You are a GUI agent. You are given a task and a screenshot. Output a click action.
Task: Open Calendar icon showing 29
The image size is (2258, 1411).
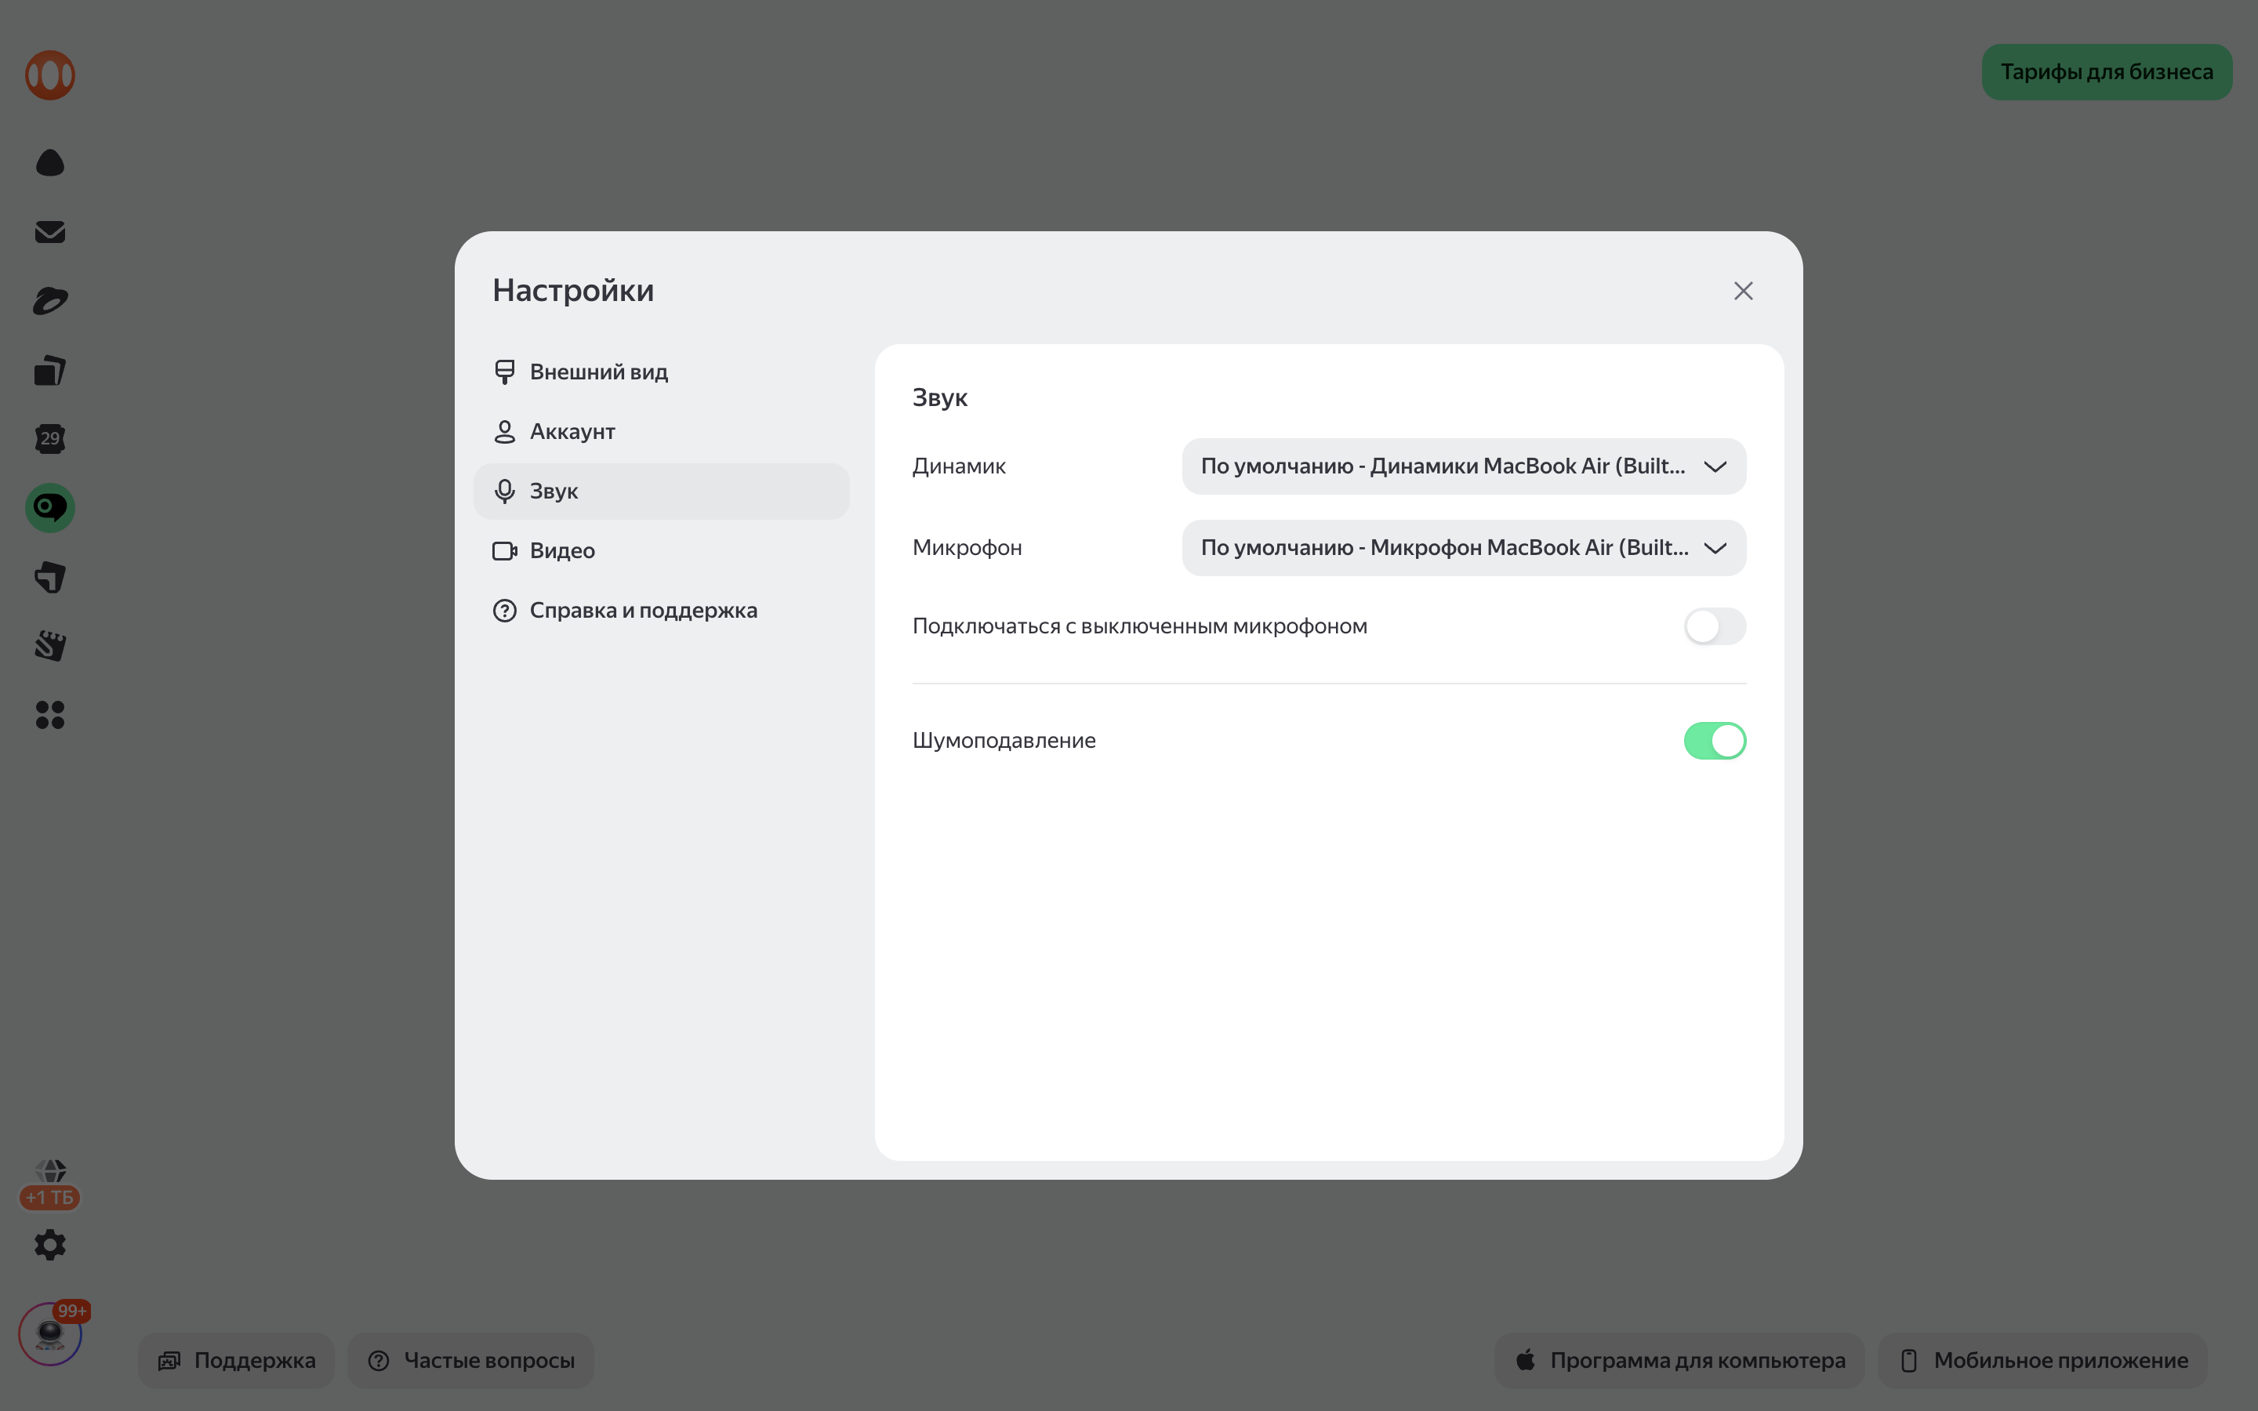(x=49, y=439)
